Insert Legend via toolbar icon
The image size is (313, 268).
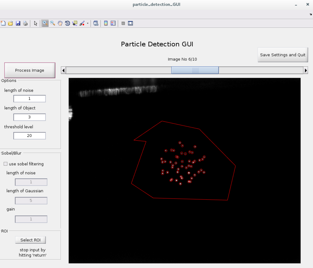coord(113,23)
